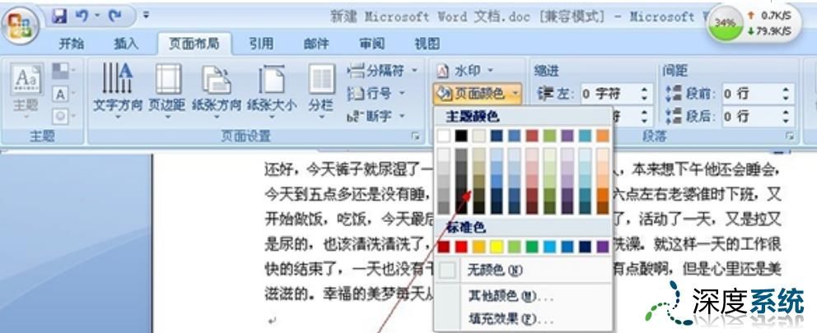Image resolution: width=817 pixels, height=333 pixels.
Task: Pick the dark blue theme color top row
Action: point(497,136)
